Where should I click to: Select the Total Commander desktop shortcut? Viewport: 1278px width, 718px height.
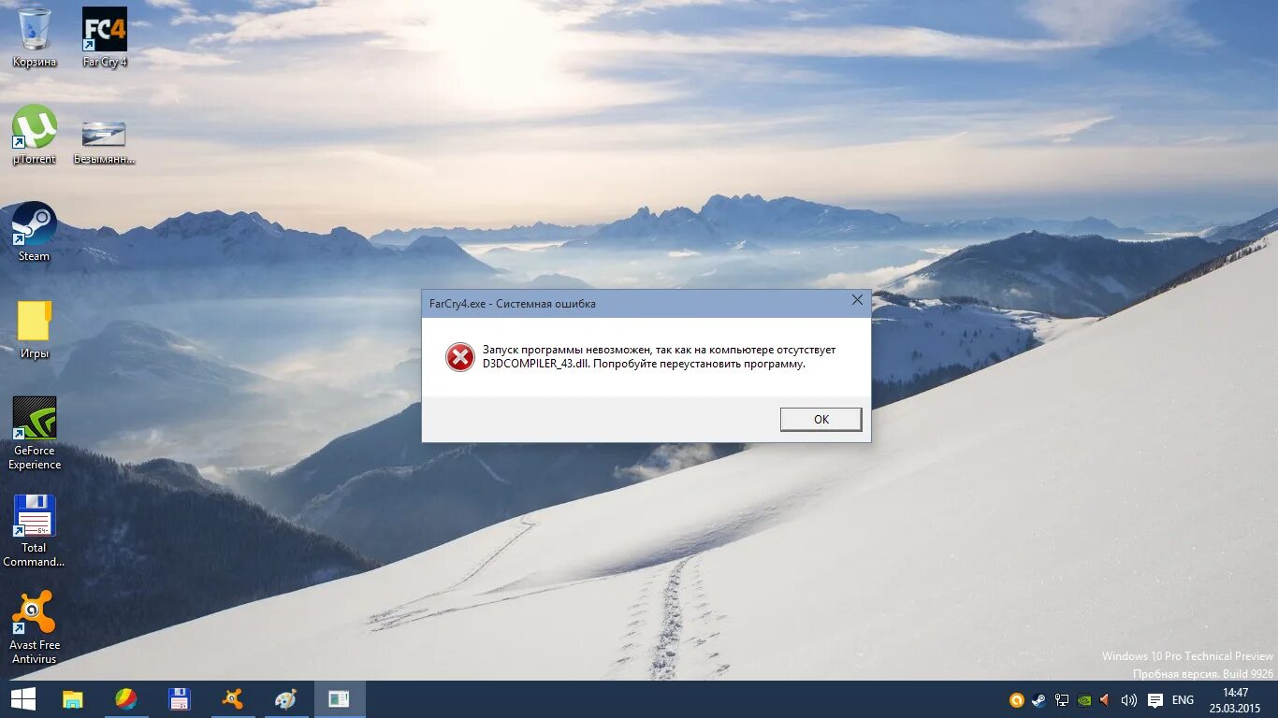[x=35, y=530]
